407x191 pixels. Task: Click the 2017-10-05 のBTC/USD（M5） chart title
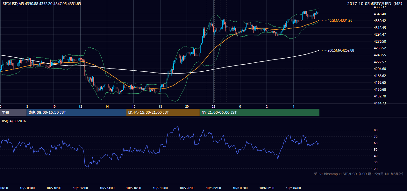click(x=375, y=4)
